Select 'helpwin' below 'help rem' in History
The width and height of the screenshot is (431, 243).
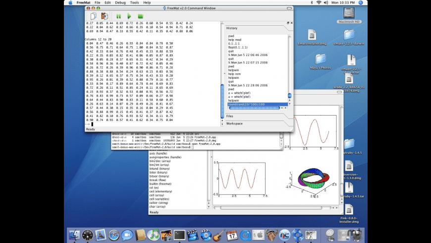point(233,78)
